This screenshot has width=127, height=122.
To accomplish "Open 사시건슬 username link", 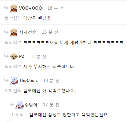I will (x=28, y=32).
